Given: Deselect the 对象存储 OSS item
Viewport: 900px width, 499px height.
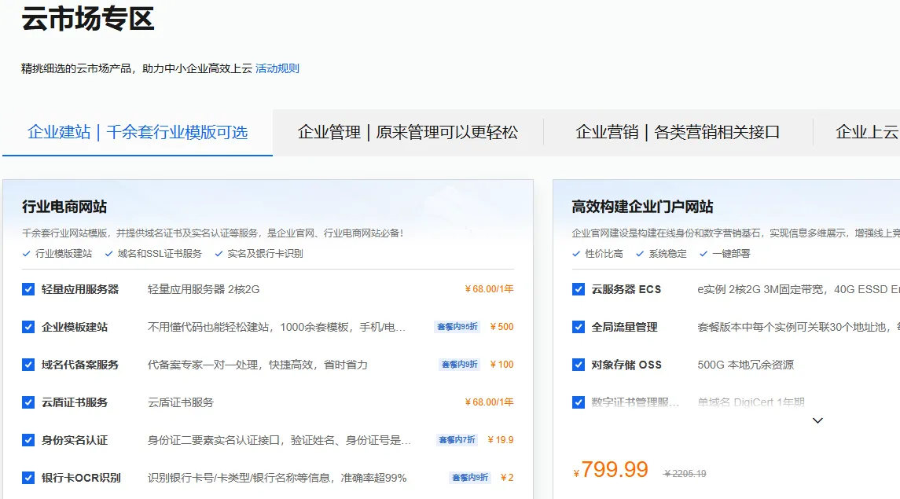Looking at the screenshot, I should click(x=578, y=364).
